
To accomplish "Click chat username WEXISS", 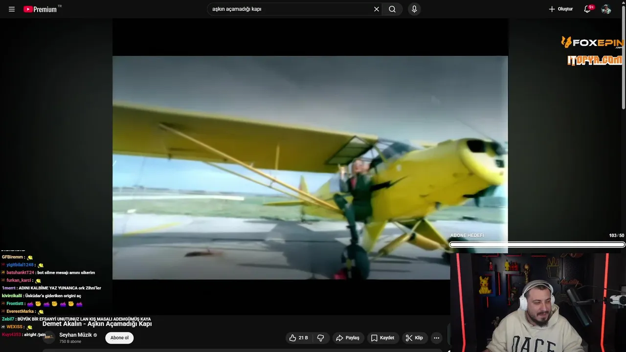I will pos(14,327).
